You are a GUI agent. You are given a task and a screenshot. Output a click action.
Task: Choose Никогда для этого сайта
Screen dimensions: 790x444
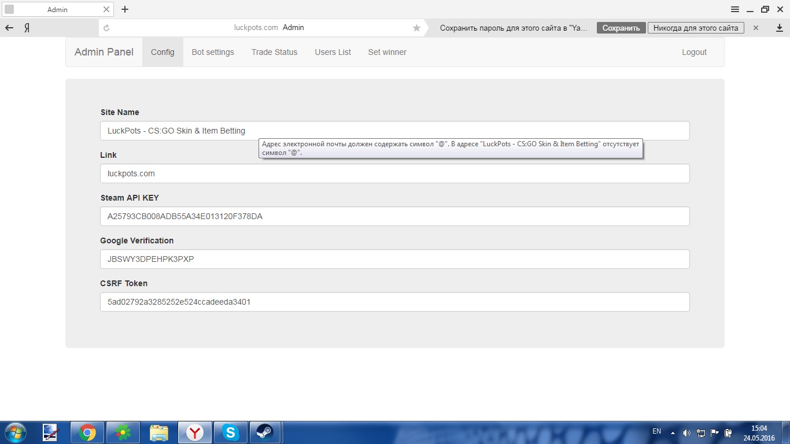pyautogui.click(x=696, y=28)
